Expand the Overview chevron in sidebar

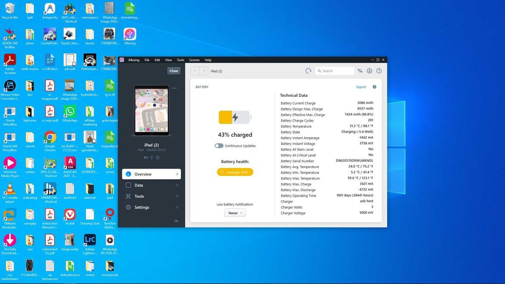pos(177,174)
